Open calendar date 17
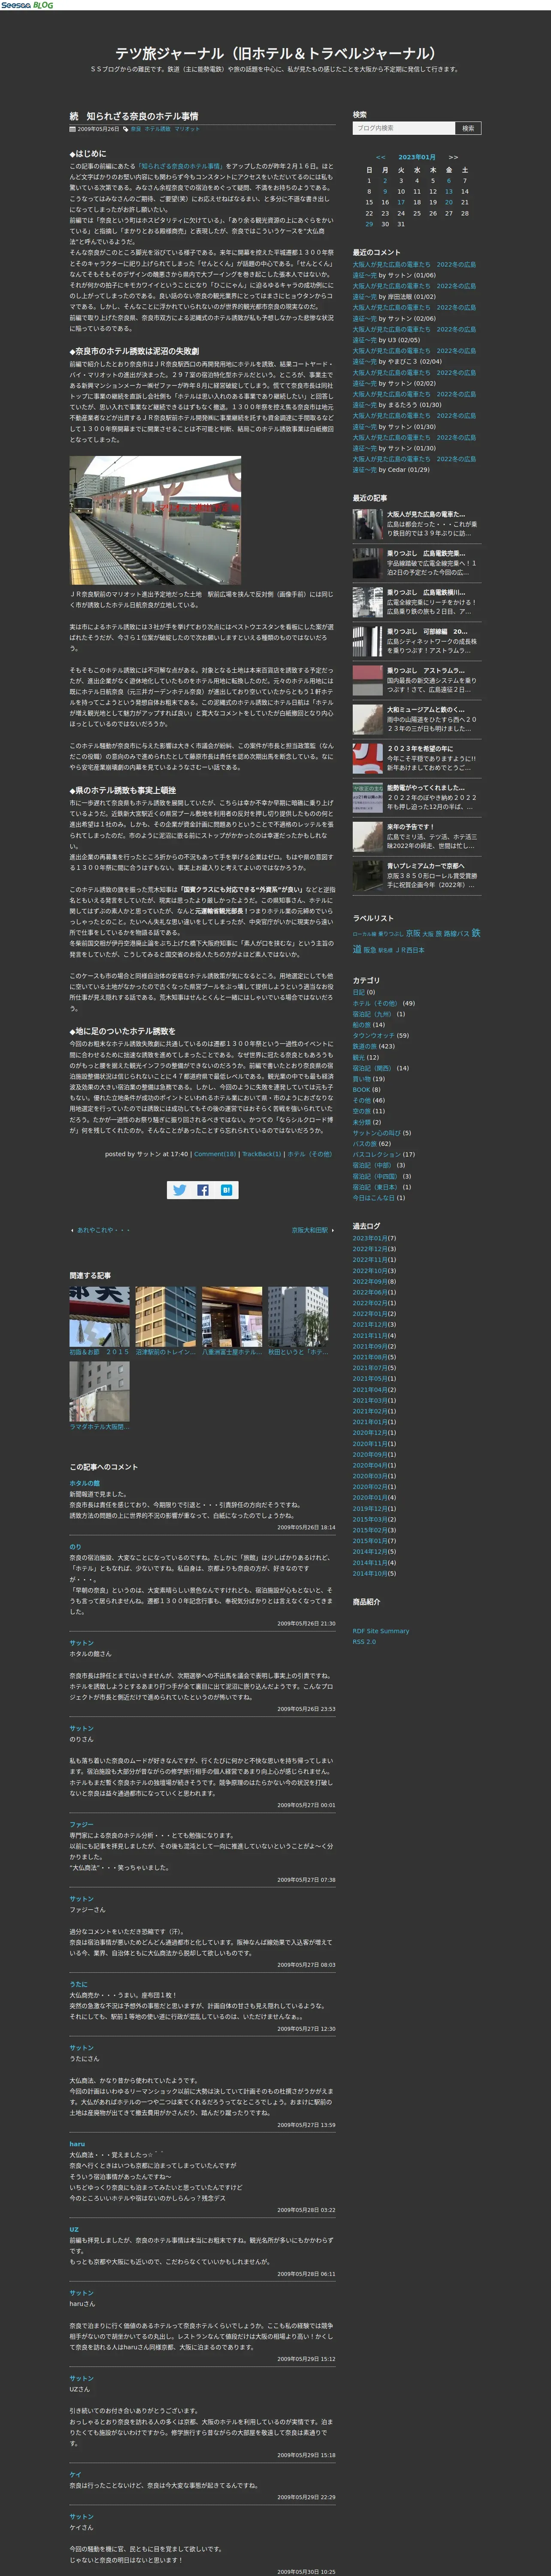This screenshot has height=2576, width=551. [x=401, y=202]
